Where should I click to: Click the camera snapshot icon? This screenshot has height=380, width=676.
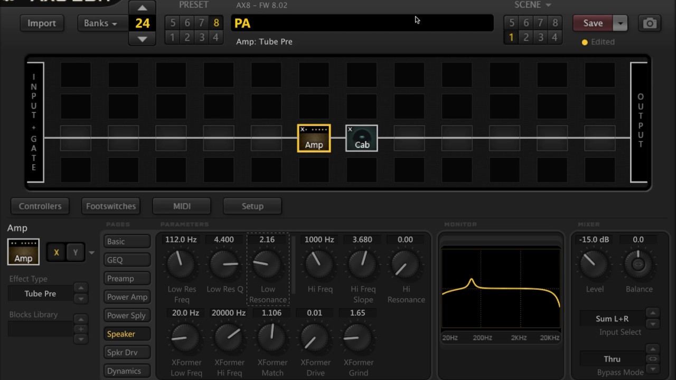(650, 23)
